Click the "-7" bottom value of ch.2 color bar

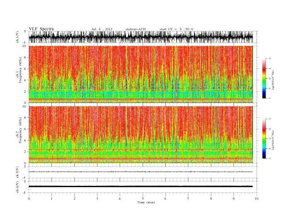click(269, 159)
